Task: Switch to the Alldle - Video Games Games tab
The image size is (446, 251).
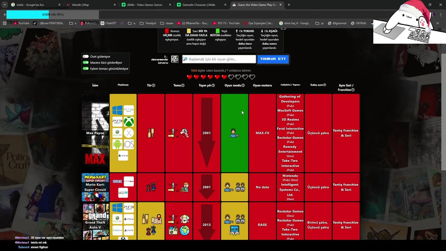Action: [x=146, y=5]
